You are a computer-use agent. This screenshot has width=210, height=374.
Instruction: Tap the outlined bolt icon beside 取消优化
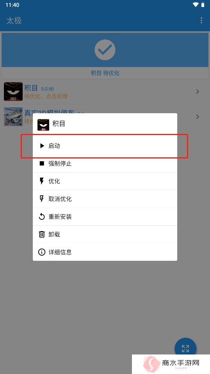click(x=42, y=199)
